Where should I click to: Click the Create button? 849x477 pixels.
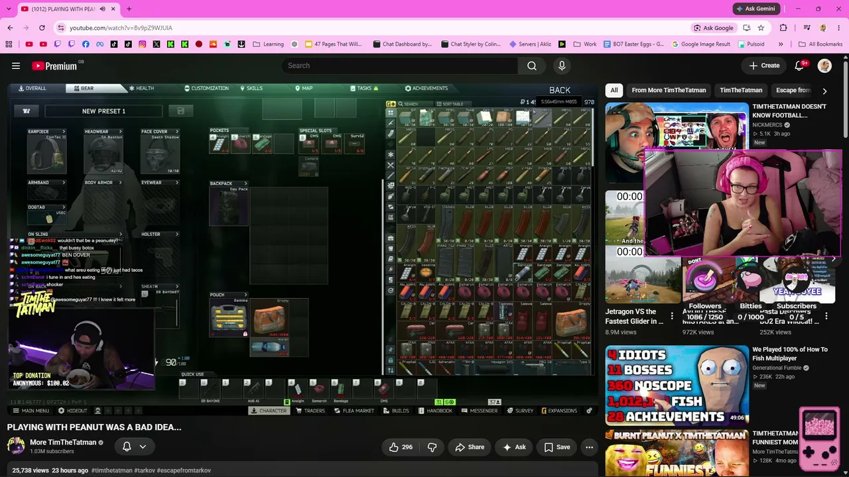(764, 66)
